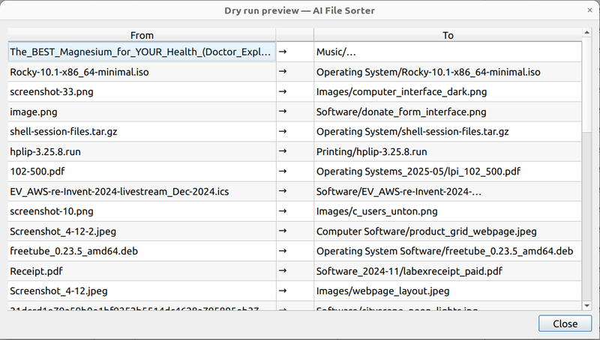Image resolution: width=600 pixels, height=340 pixels.
Task: Click the arrow in the image.png row
Action: point(282,112)
